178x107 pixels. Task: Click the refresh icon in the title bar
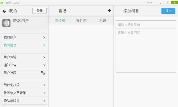[x=160, y=3]
